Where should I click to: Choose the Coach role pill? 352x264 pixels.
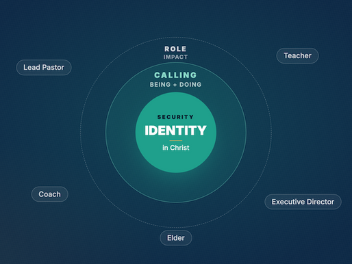coord(50,194)
